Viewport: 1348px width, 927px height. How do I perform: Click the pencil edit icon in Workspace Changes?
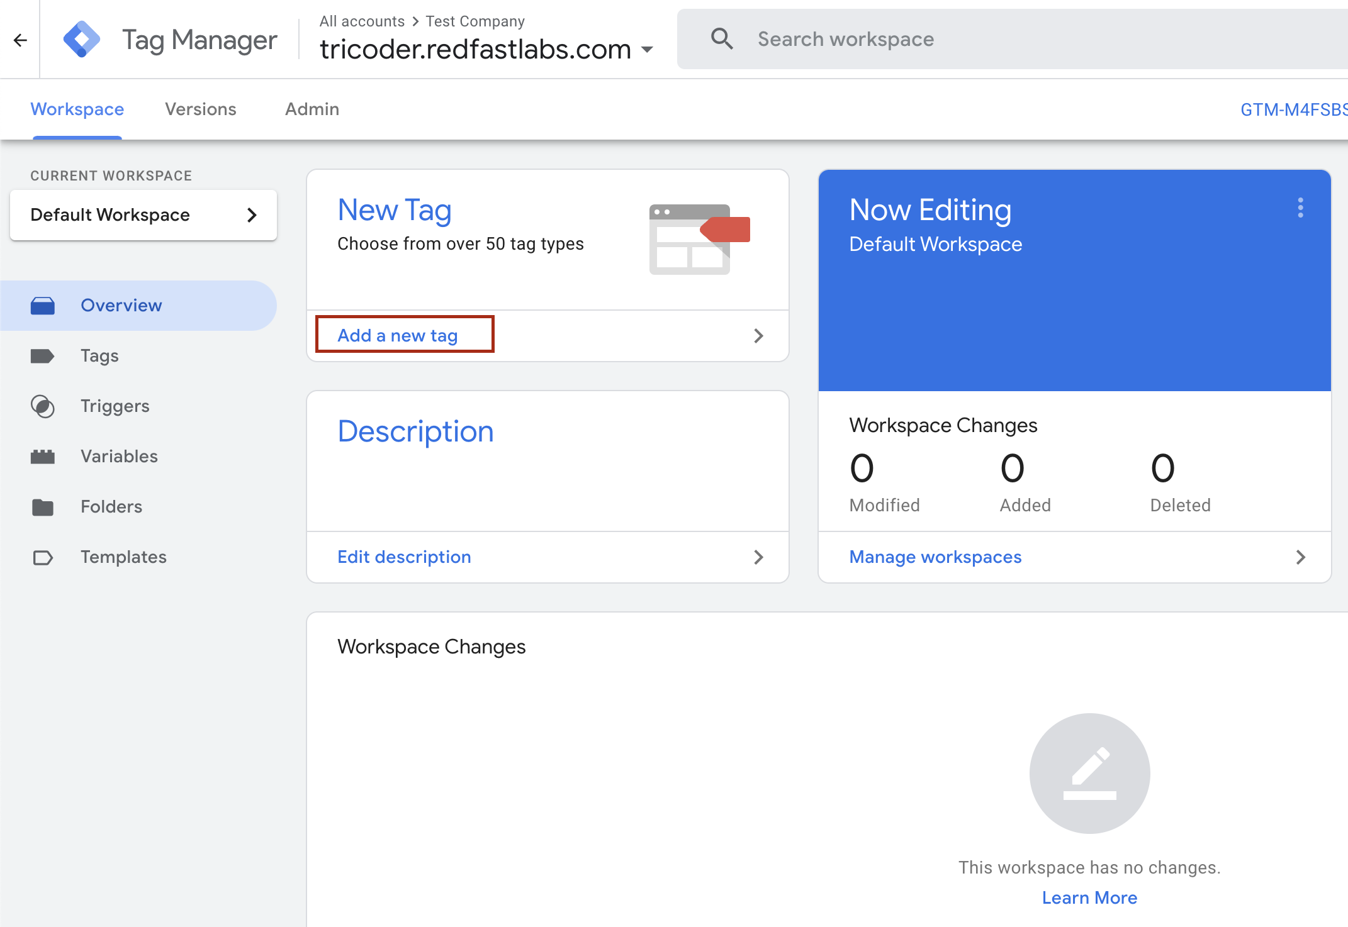(x=1089, y=773)
